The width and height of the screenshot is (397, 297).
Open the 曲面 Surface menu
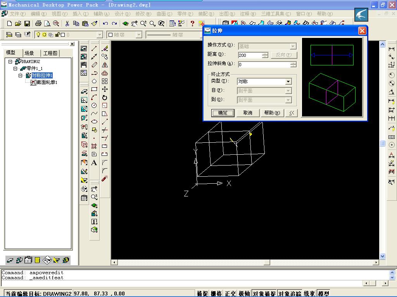[x=164, y=14]
